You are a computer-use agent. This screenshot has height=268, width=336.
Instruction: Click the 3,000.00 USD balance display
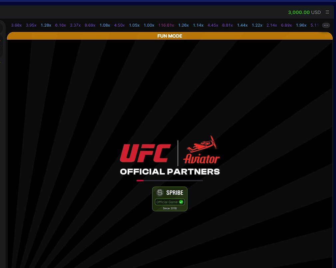pyautogui.click(x=304, y=12)
